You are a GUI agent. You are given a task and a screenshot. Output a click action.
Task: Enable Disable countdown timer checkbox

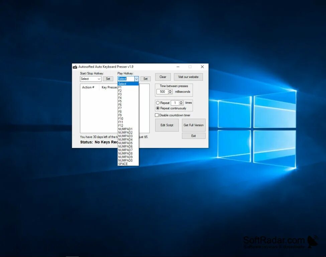pyautogui.click(x=157, y=115)
